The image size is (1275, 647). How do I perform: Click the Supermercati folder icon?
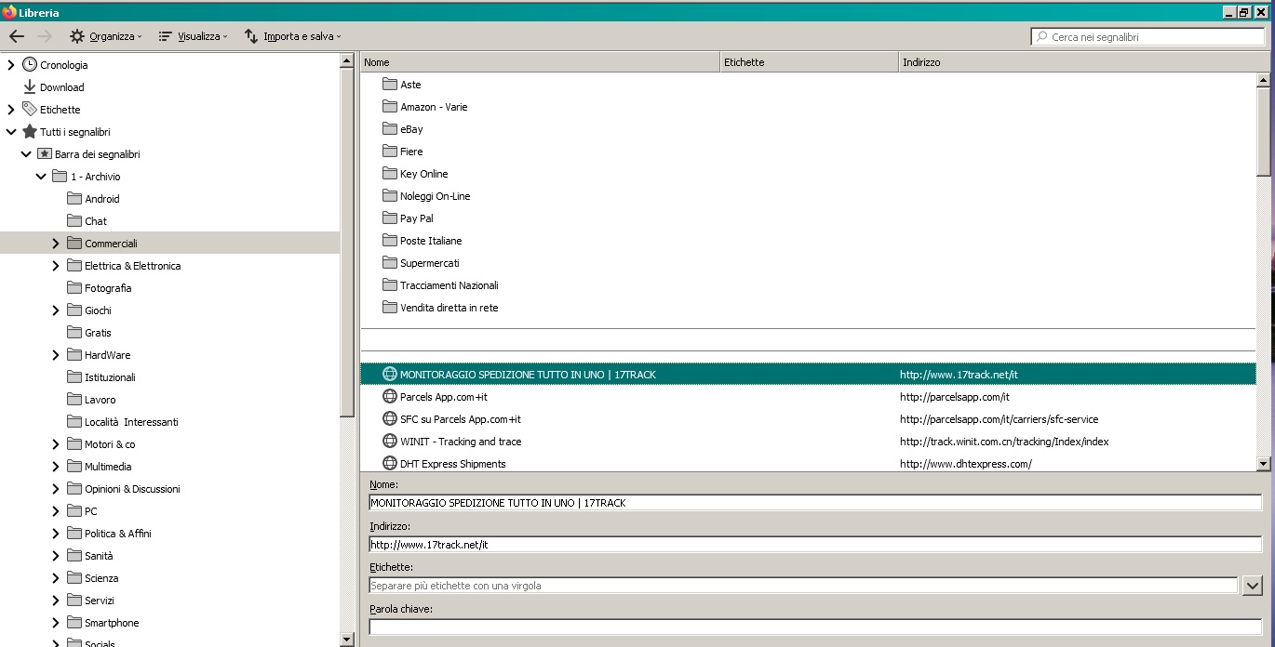click(x=390, y=262)
